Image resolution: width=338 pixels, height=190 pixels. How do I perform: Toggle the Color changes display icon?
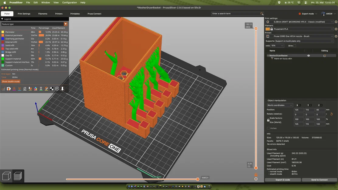[x=36, y=89]
